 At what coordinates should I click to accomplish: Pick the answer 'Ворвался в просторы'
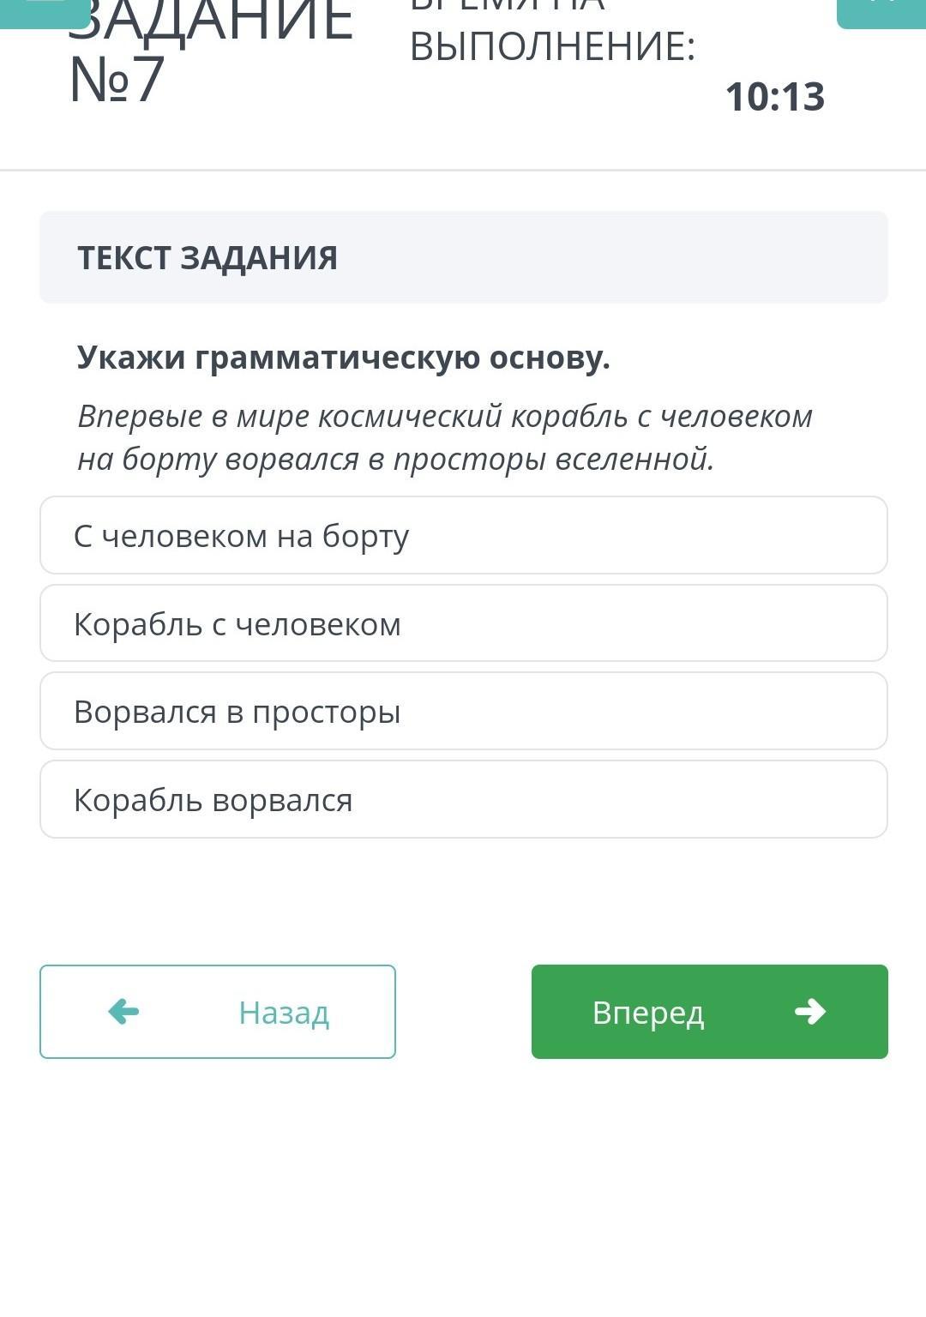[x=463, y=712]
